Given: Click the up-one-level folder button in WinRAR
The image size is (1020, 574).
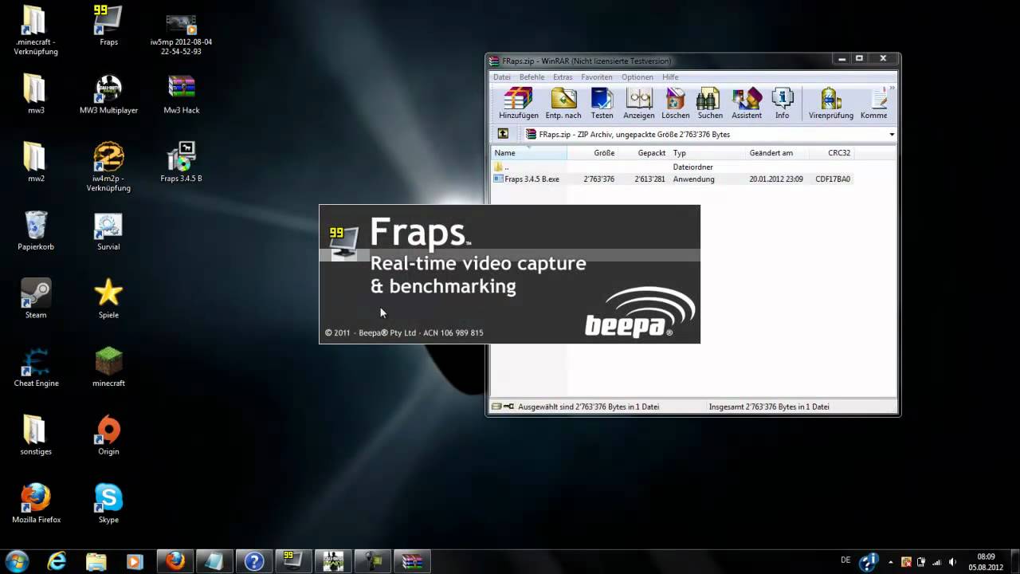Looking at the screenshot, I should coord(503,134).
